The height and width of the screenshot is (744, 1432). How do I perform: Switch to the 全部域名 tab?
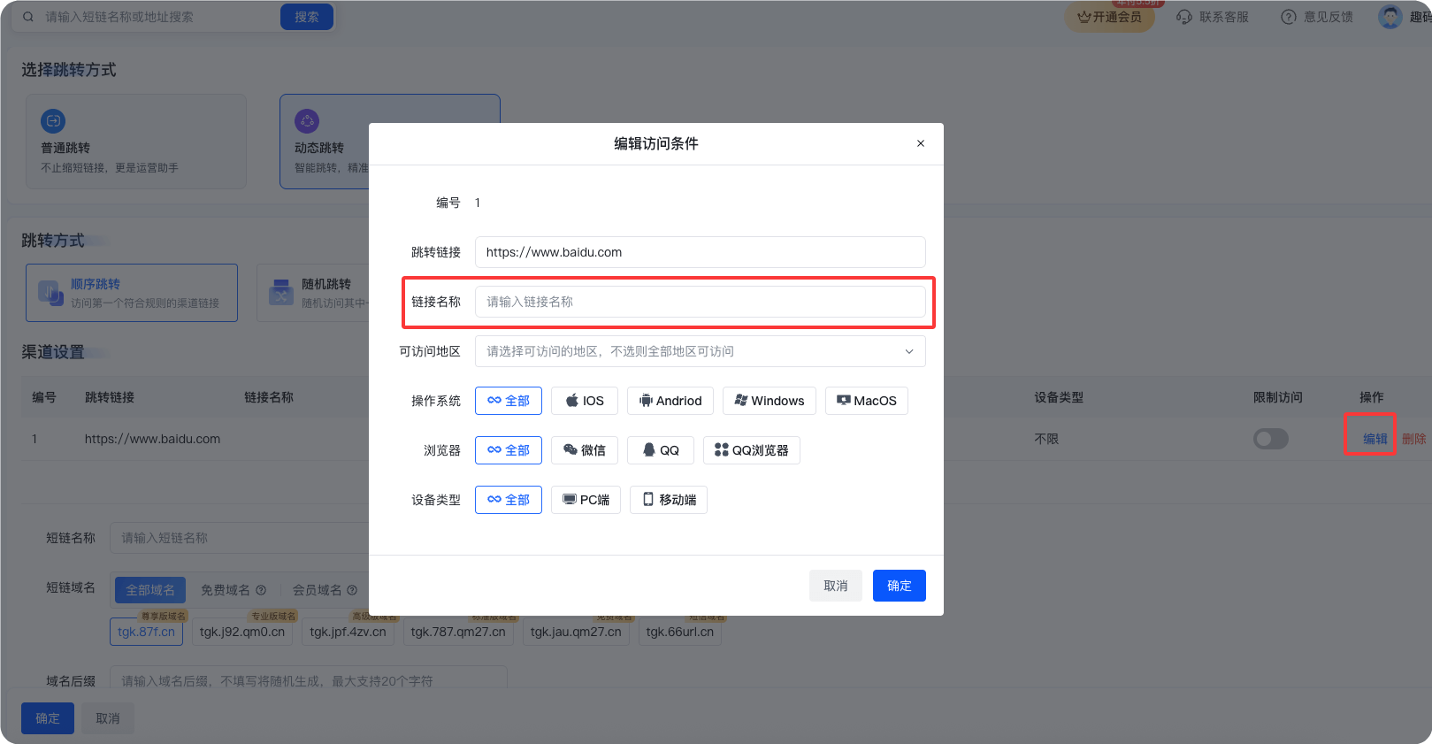[150, 590]
